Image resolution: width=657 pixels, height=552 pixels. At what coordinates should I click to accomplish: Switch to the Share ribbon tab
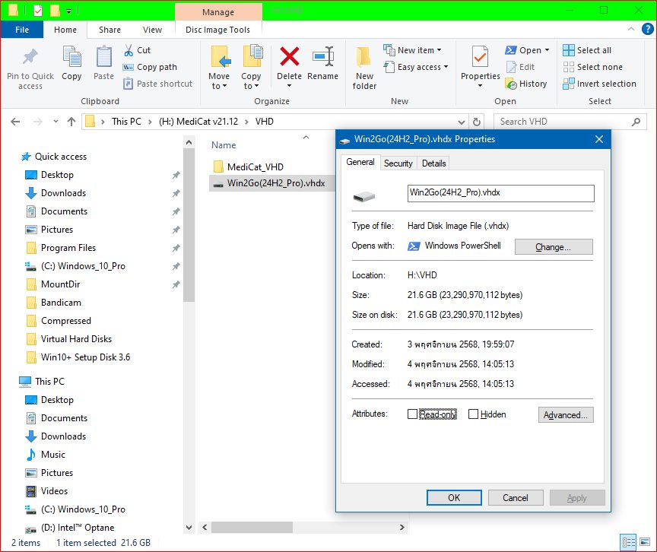tap(109, 30)
